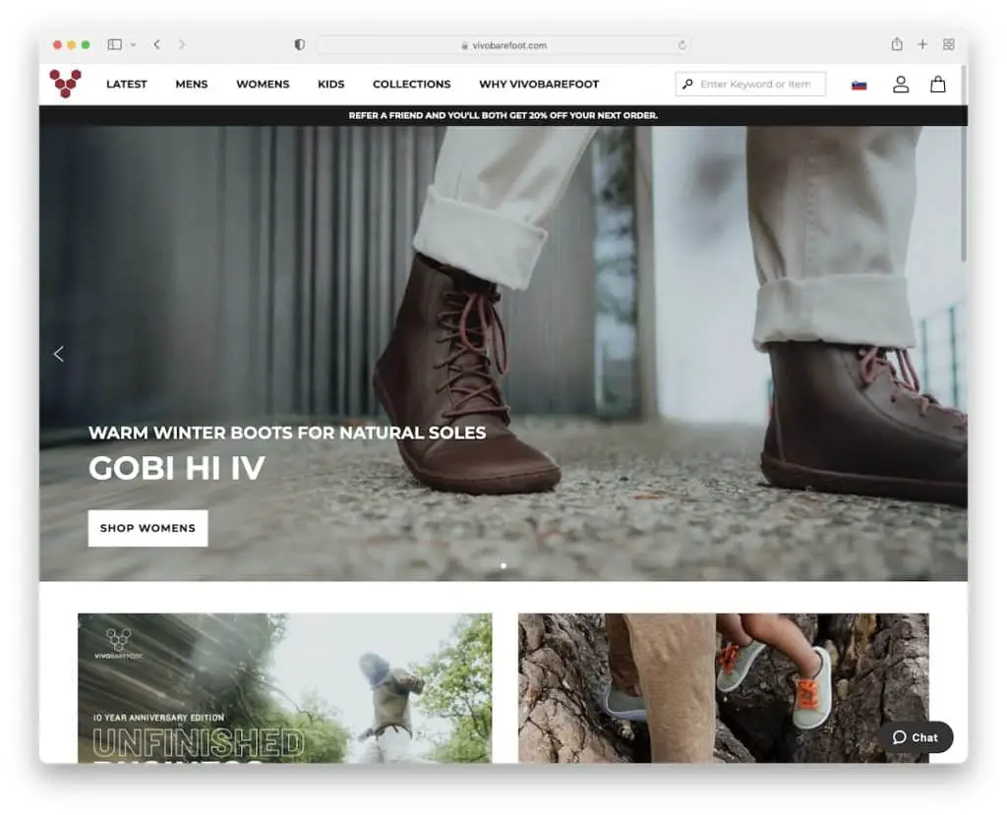Change country via the flag icon
This screenshot has height=815, width=1007.
(859, 85)
